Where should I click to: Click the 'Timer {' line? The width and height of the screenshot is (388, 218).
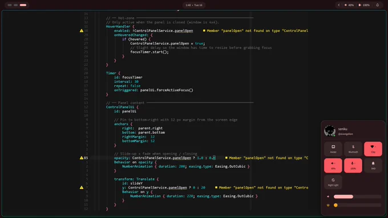pos(113,73)
